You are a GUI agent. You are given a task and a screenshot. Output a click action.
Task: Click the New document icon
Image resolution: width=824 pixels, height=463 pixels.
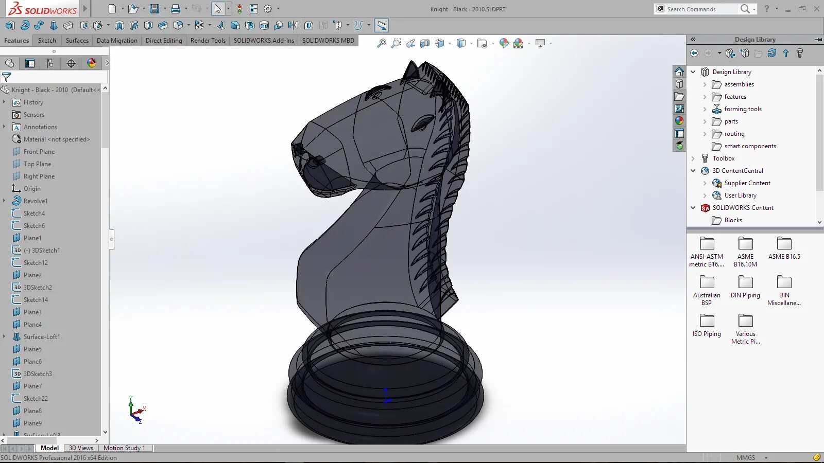tap(112, 9)
